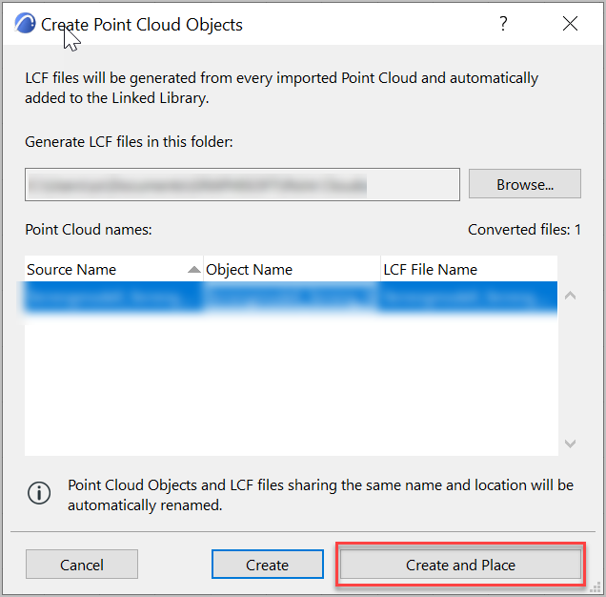Close the Create Point Cloud Objects dialog
Image resolution: width=606 pixels, height=597 pixels.
[x=570, y=24]
